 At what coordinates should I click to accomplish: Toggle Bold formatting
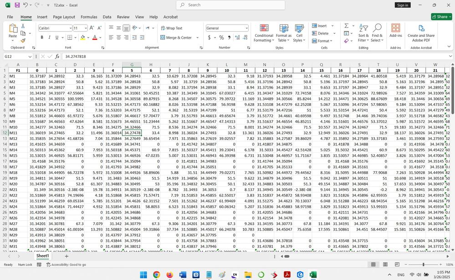pyautogui.click(x=42, y=37)
